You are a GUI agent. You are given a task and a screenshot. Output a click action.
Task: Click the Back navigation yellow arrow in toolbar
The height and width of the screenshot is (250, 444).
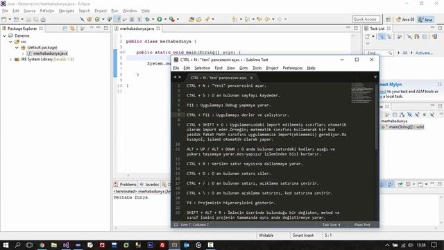click(x=267, y=19)
